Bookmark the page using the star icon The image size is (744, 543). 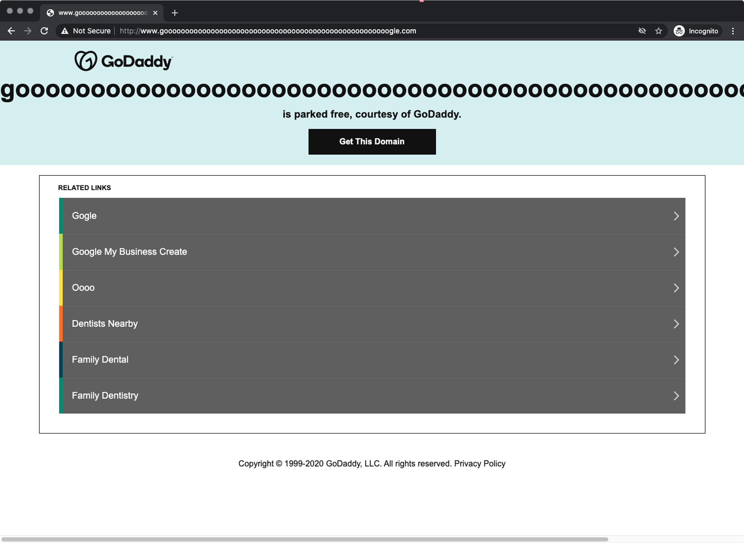658,31
